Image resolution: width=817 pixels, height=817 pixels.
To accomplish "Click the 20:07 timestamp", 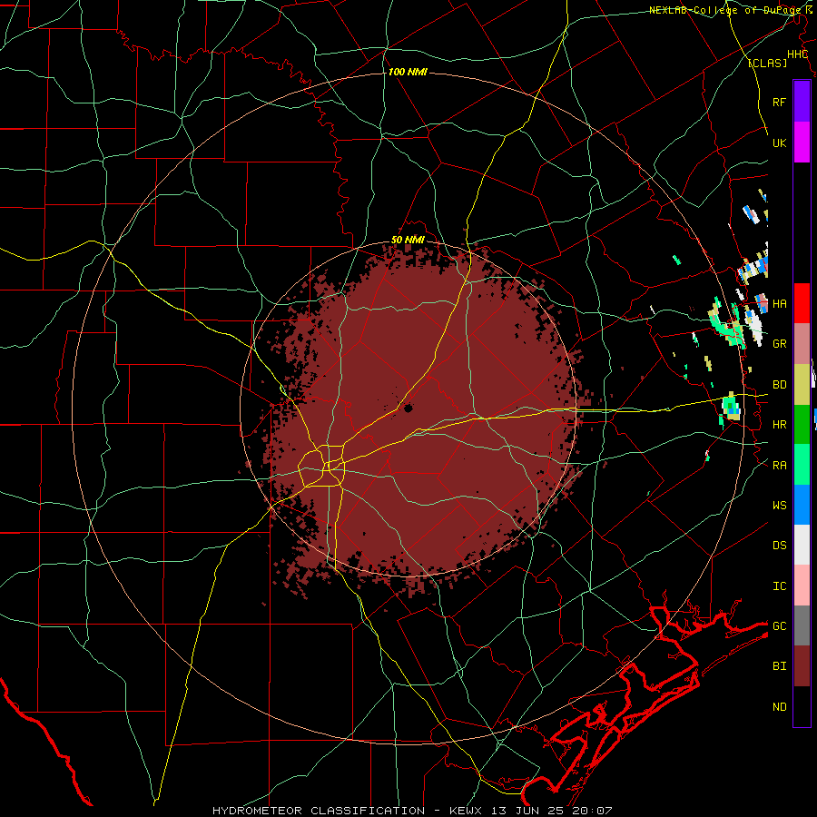I will click(592, 811).
